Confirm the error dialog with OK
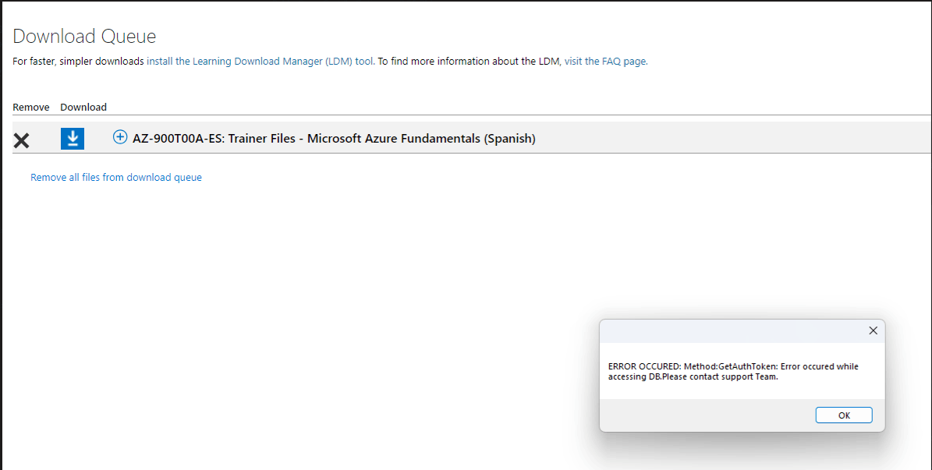Image resolution: width=932 pixels, height=470 pixels. [x=843, y=415]
